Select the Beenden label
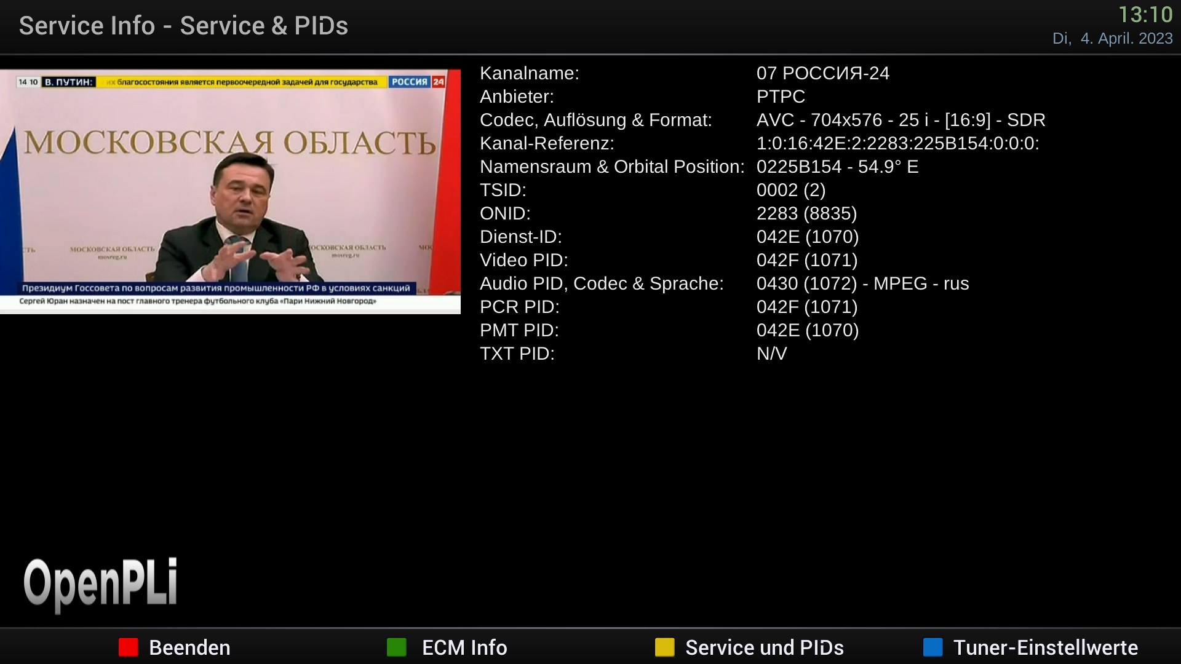The width and height of the screenshot is (1181, 664). (x=189, y=647)
